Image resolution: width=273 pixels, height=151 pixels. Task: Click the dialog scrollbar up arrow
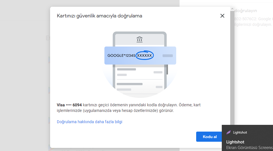pos(232,9)
